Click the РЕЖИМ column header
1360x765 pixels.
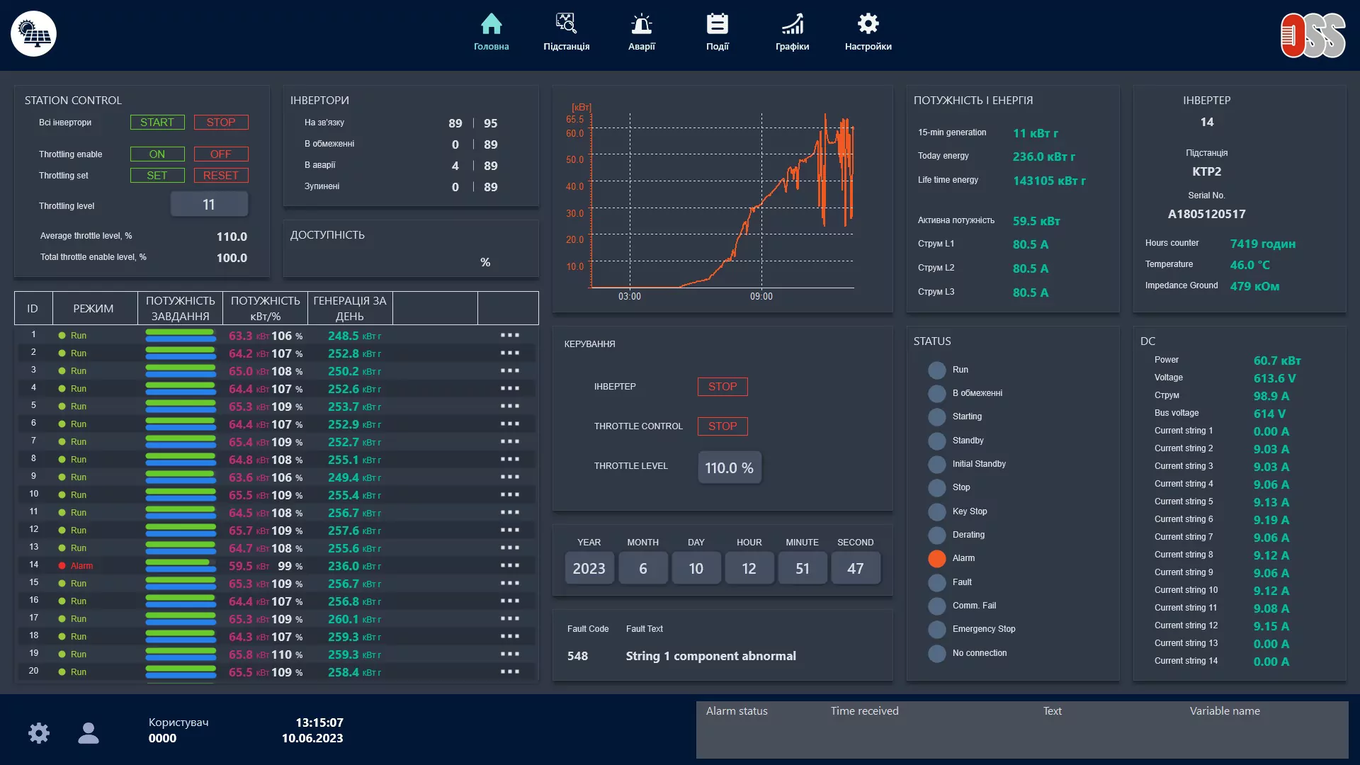pos(93,308)
